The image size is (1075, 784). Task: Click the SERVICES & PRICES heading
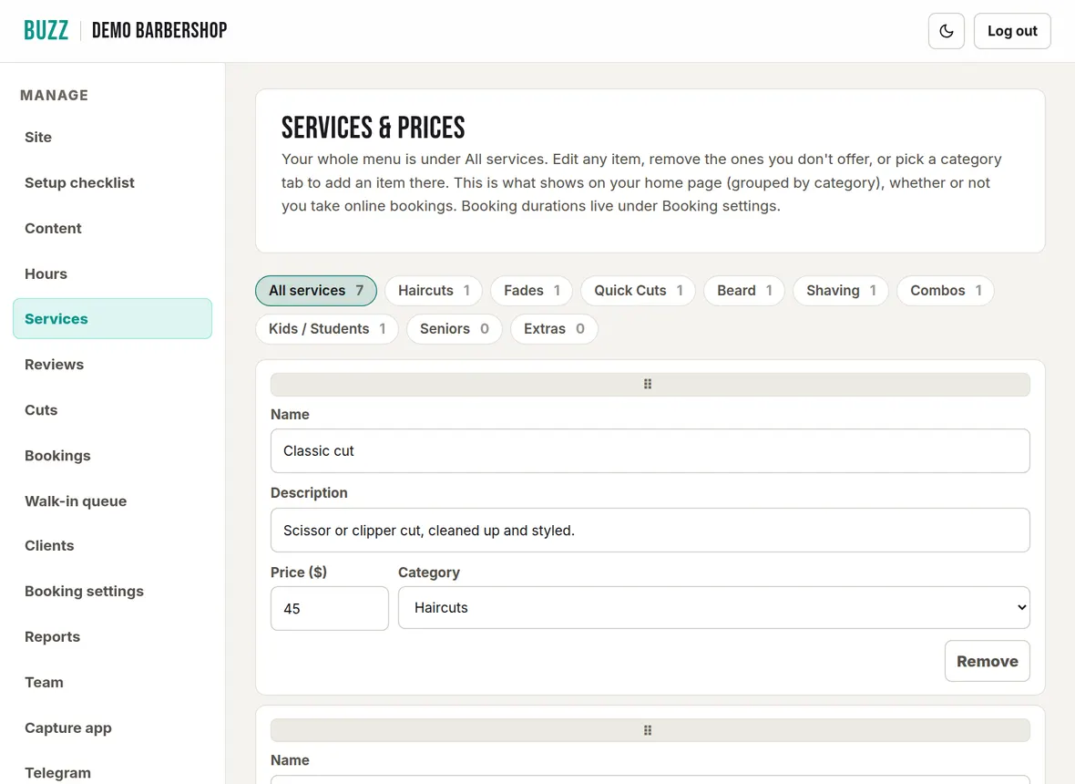pyautogui.click(x=373, y=128)
